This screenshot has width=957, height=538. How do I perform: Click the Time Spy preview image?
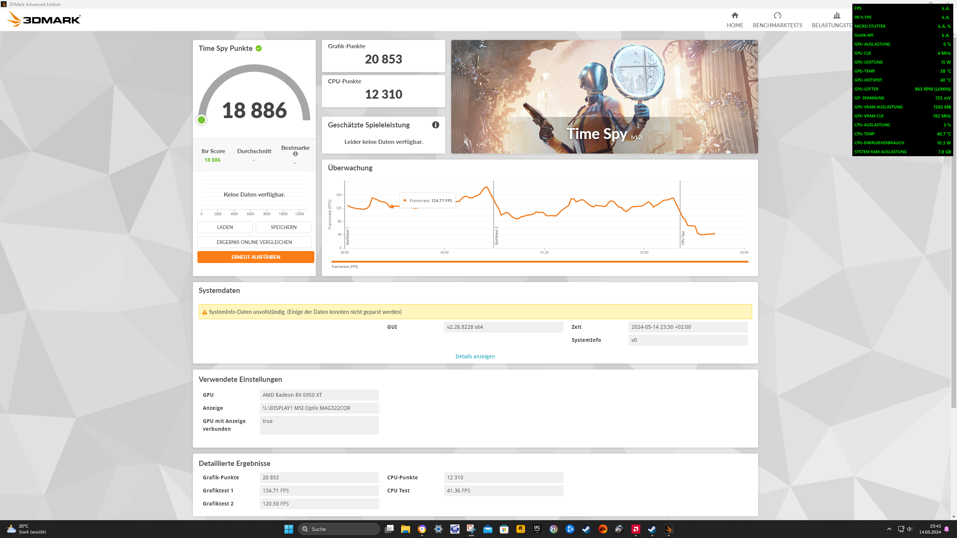(604, 96)
